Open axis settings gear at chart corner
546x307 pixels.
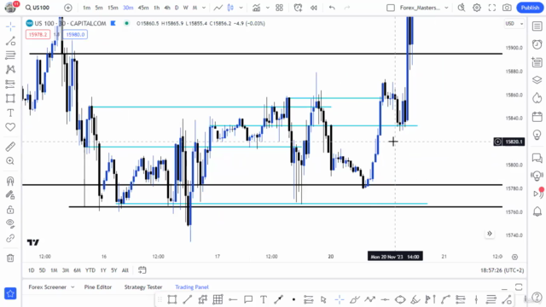(x=514, y=257)
